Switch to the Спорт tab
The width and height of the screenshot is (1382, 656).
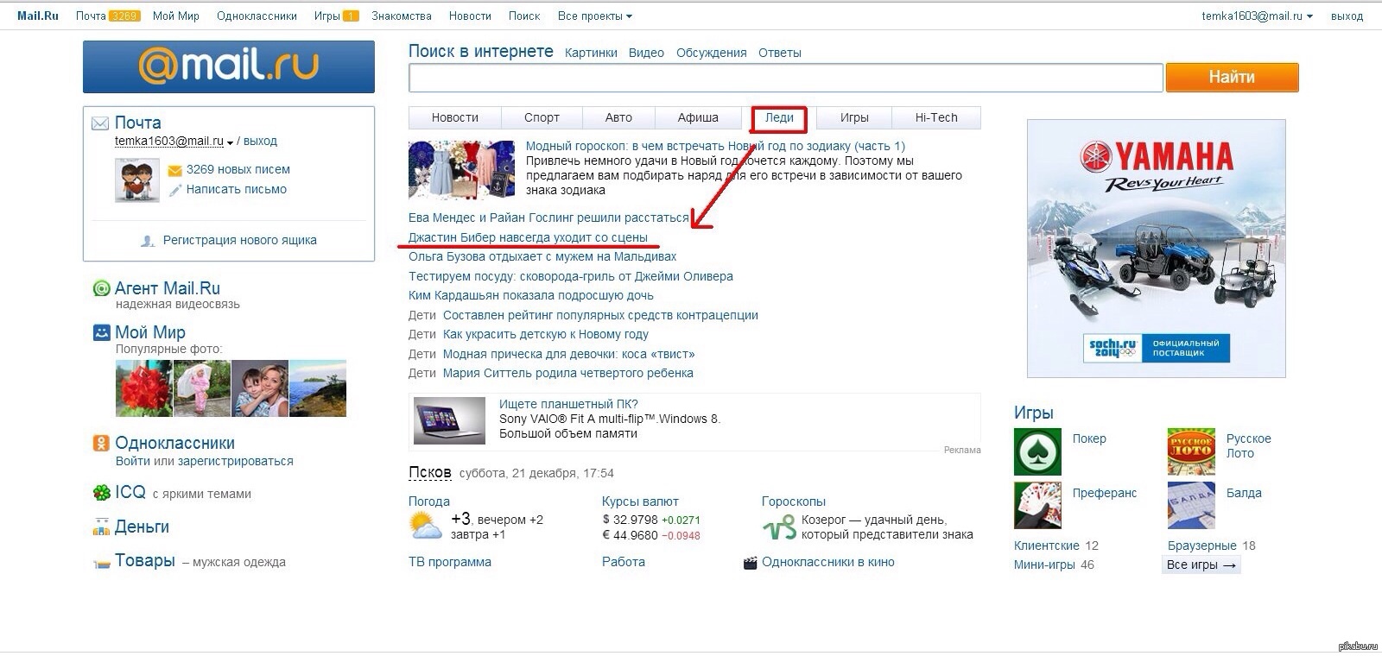pos(542,117)
